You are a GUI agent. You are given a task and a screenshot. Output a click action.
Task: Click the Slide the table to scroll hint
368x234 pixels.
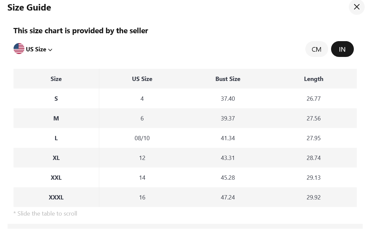45,214
